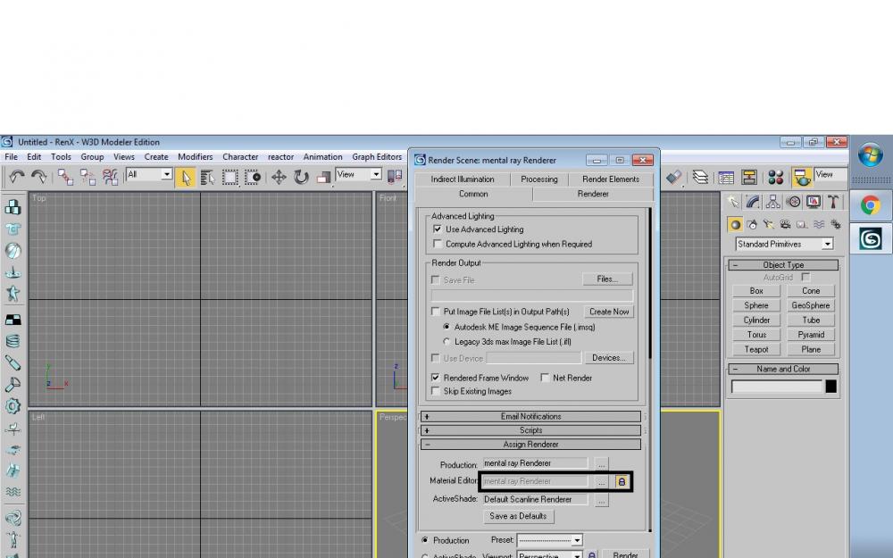Image resolution: width=893 pixels, height=558 pixels.
Task: Activate the Select and Move tool
Action: (x=279, y=177)
